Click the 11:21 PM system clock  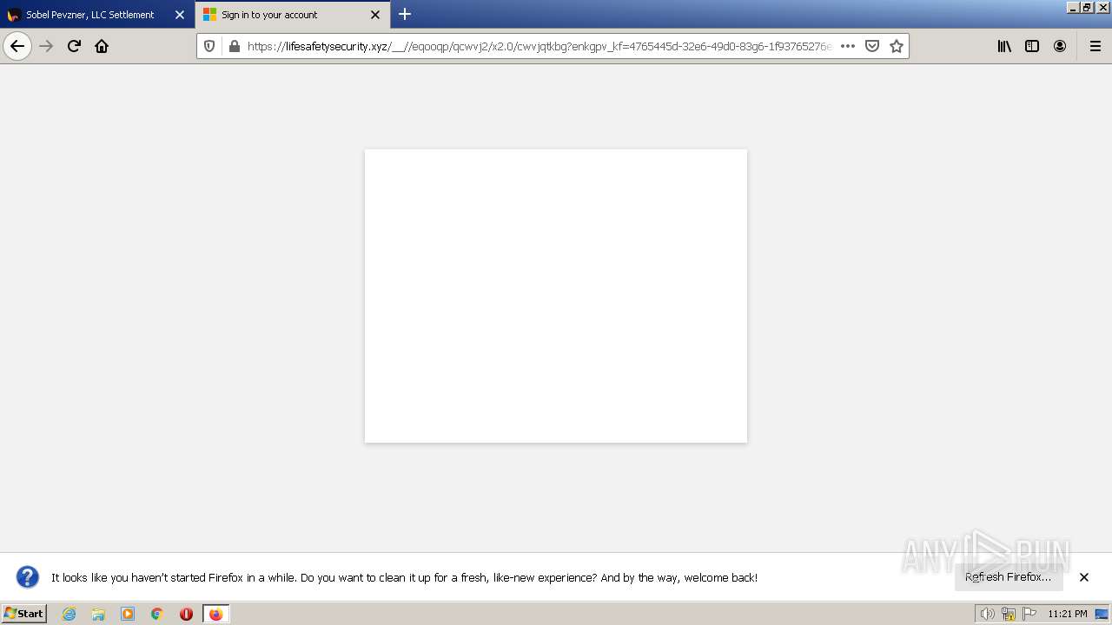tap(1067, 614)
